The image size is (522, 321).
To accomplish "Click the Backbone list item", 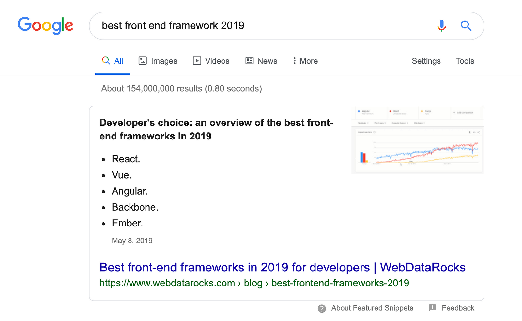I will coord(135,207).
